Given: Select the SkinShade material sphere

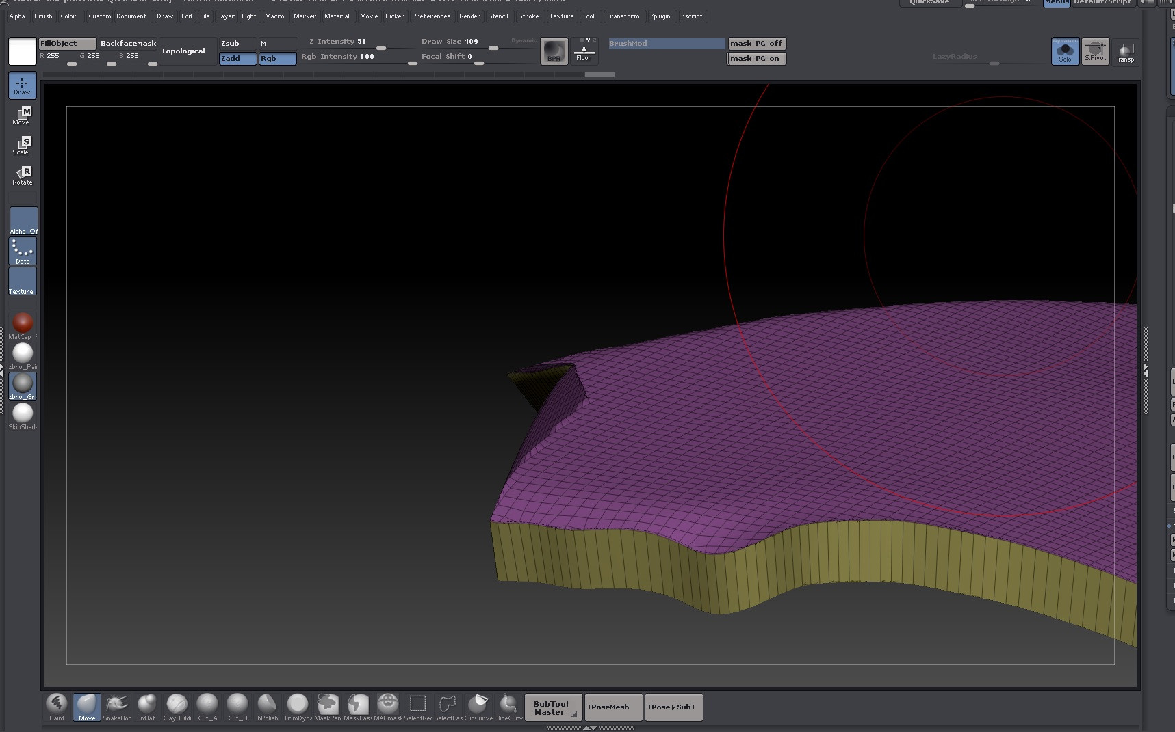Looking at the screenshot, I should tap(23, 414).
